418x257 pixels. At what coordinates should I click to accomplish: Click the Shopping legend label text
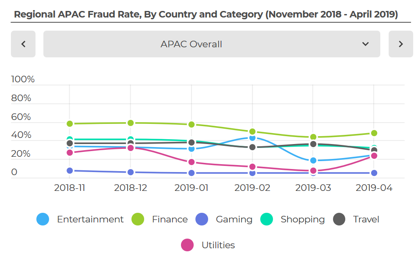[303, 219]
